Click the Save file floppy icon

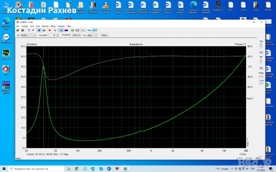click(x=22, y=30)
